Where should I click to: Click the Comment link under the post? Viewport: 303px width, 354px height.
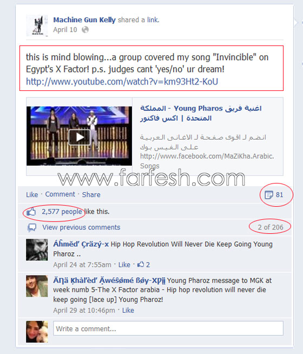[x=60, y=194]
